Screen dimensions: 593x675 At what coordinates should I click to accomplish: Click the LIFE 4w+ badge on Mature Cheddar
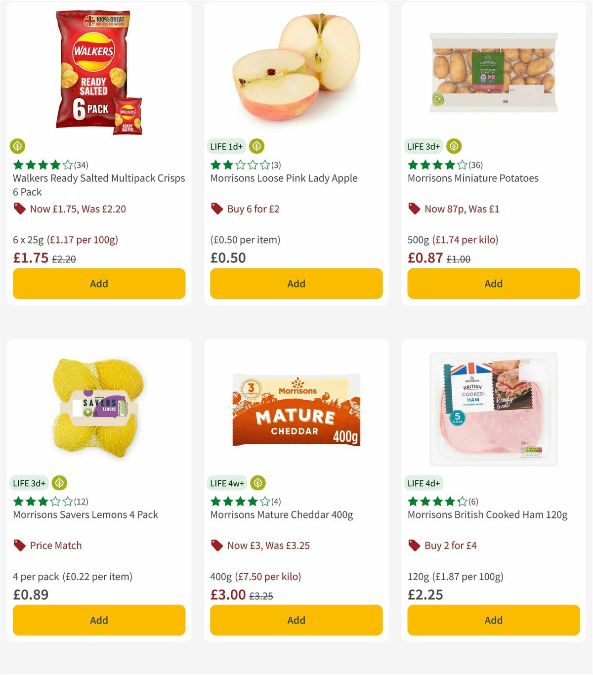[227, 483]
